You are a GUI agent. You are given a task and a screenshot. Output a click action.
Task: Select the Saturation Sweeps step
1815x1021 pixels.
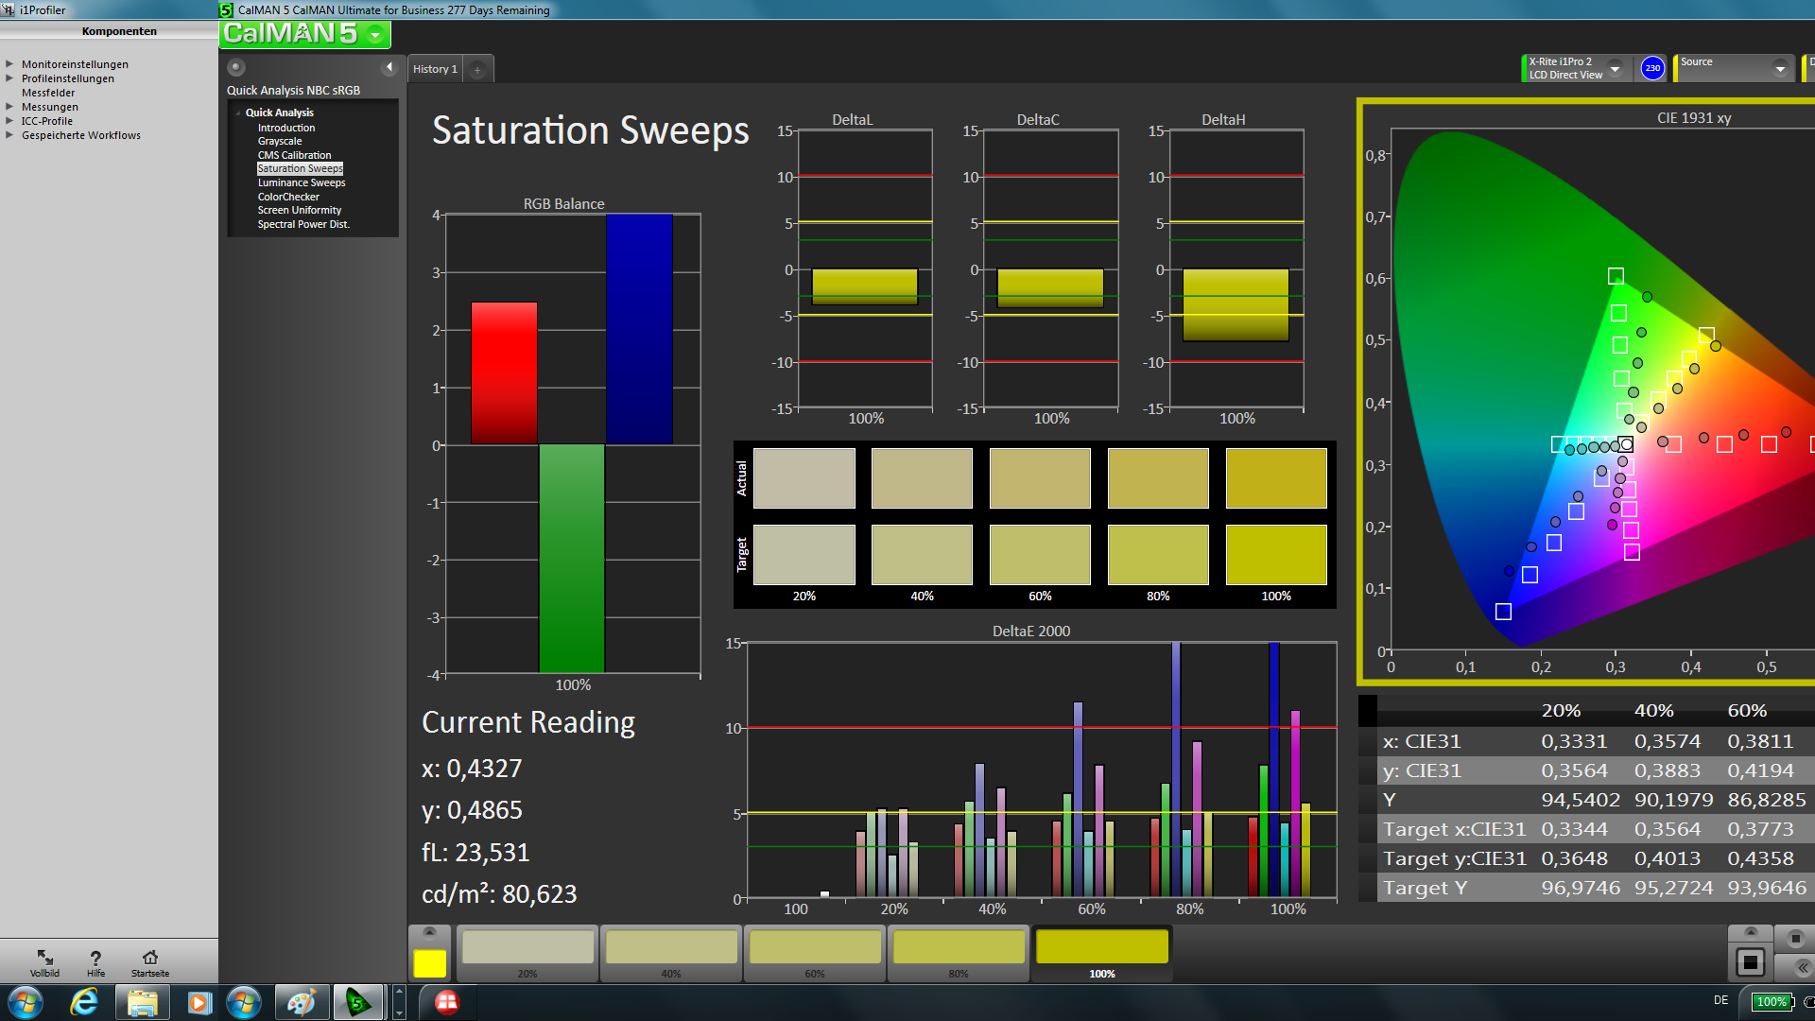(x=300, y=168)
